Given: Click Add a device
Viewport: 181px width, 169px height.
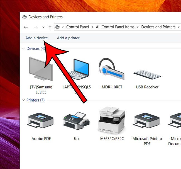Looking at the screenshot, I should (36, 38).
